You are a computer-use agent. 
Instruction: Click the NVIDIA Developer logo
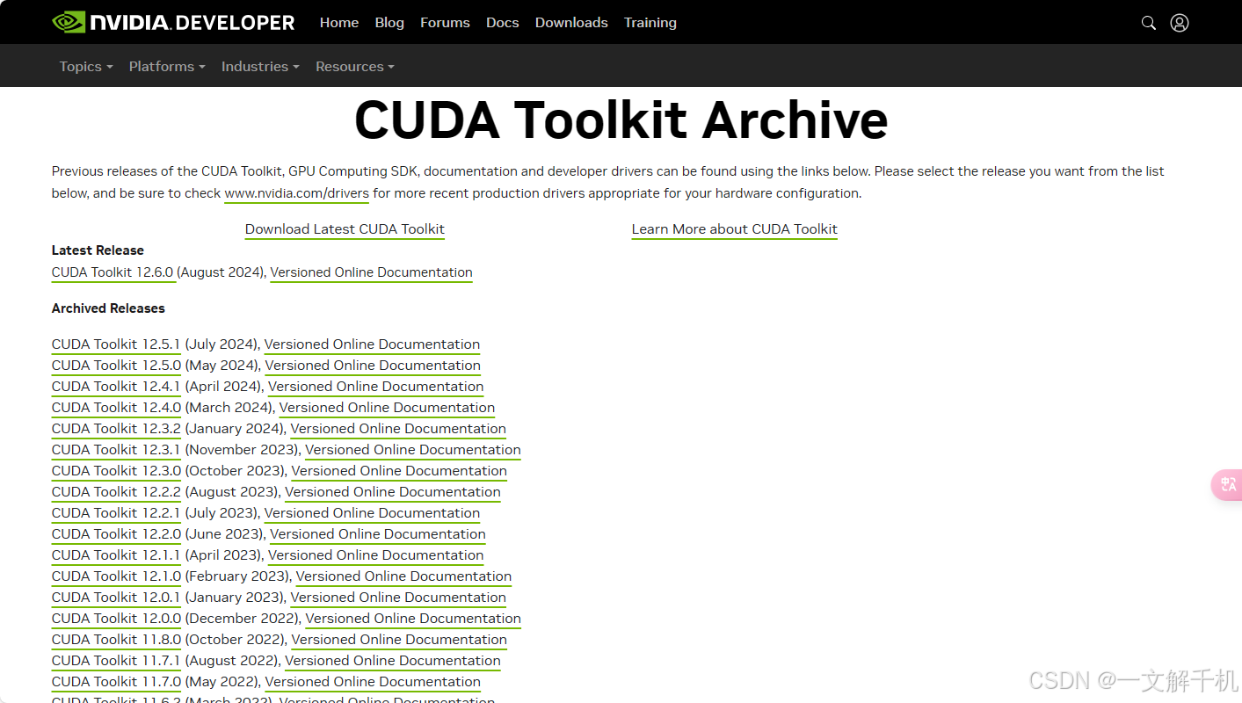172,22
